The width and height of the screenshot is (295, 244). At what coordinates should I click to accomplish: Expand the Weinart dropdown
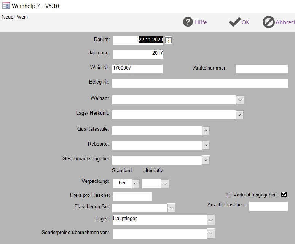[240, 99]
